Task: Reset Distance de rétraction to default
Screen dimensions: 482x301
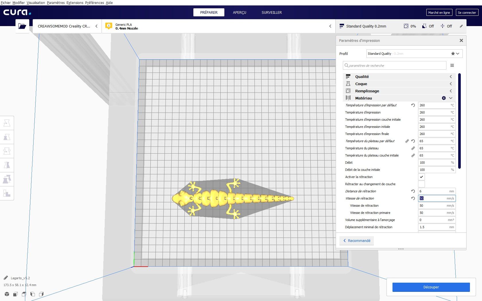Action: click(x=413, y=191)
